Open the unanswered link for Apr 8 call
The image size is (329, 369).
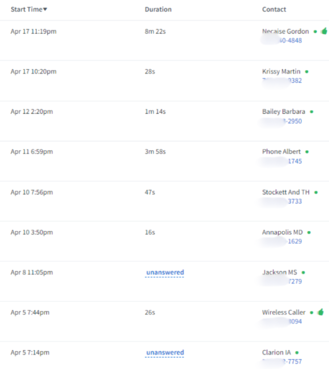coord(165,273)
